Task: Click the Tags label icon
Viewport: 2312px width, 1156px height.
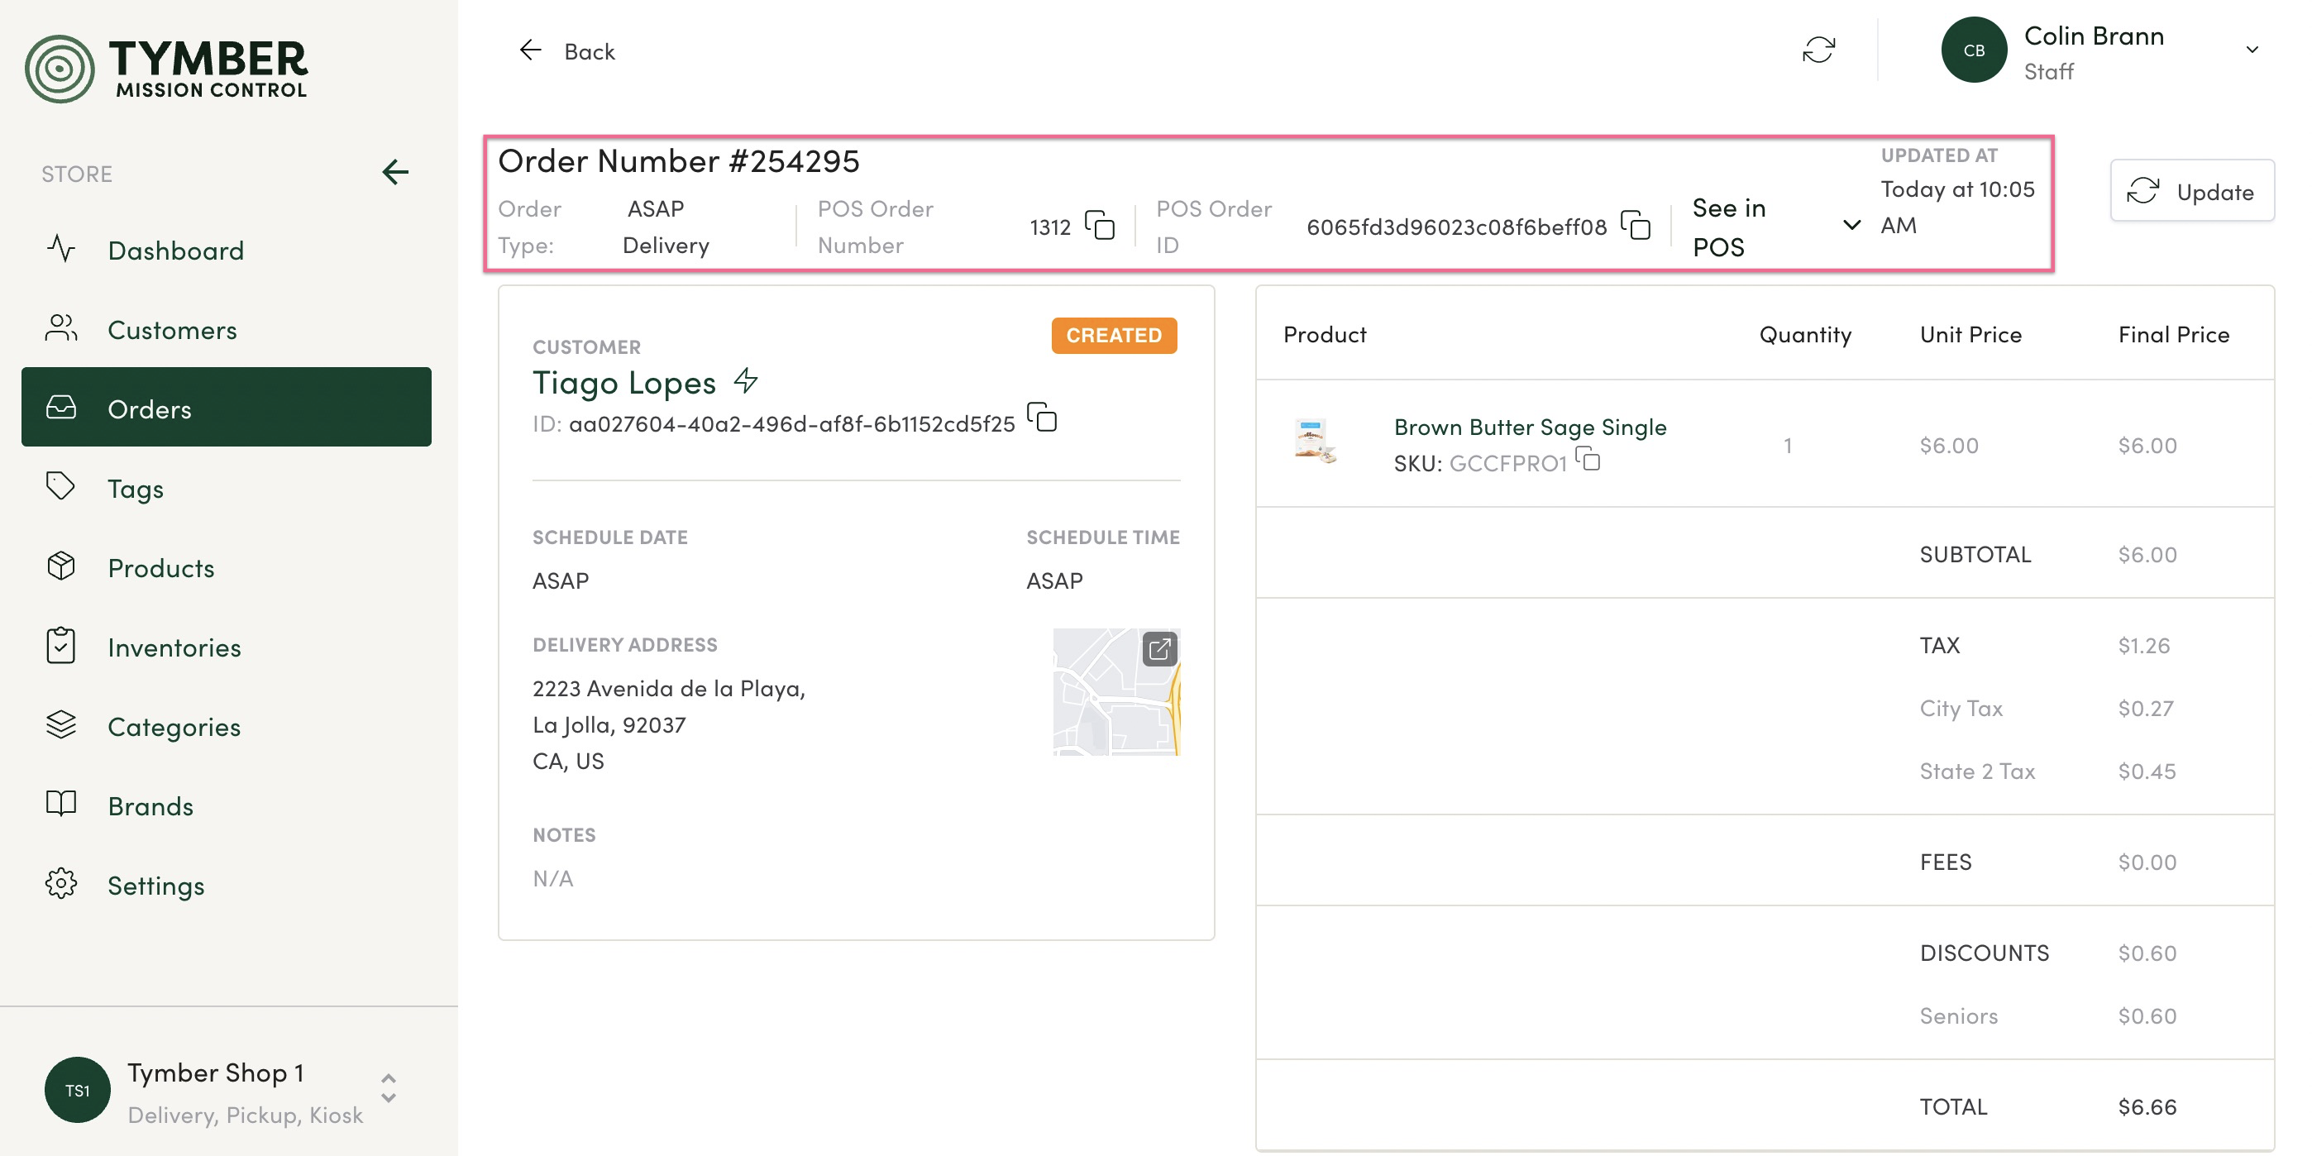Action: click(x=61, y=486)
